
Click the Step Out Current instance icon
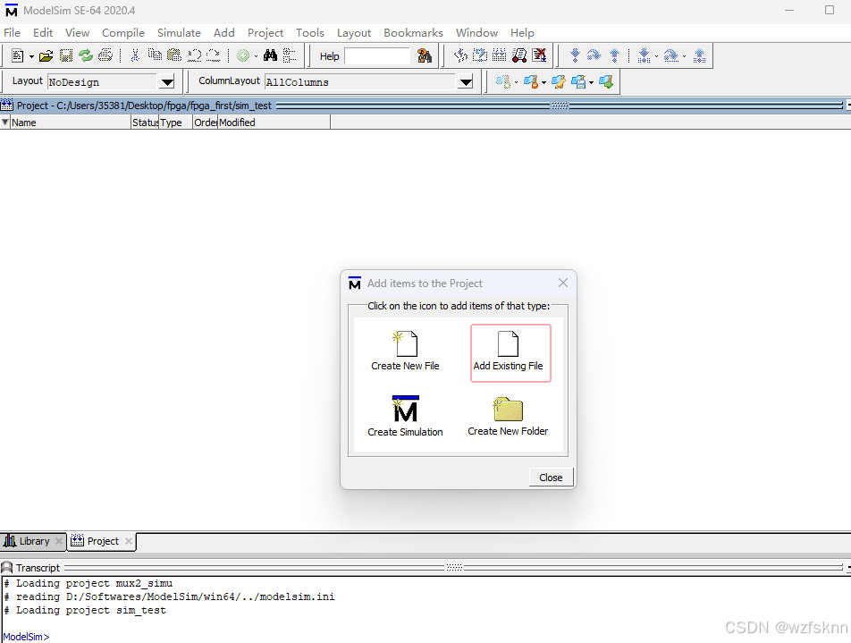700,55
